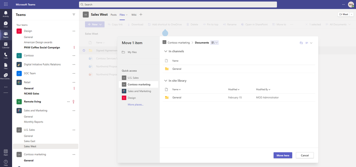Open more options for U.S. Sales
The height and width of the screenshot is (167, 356).
[74, 130]
